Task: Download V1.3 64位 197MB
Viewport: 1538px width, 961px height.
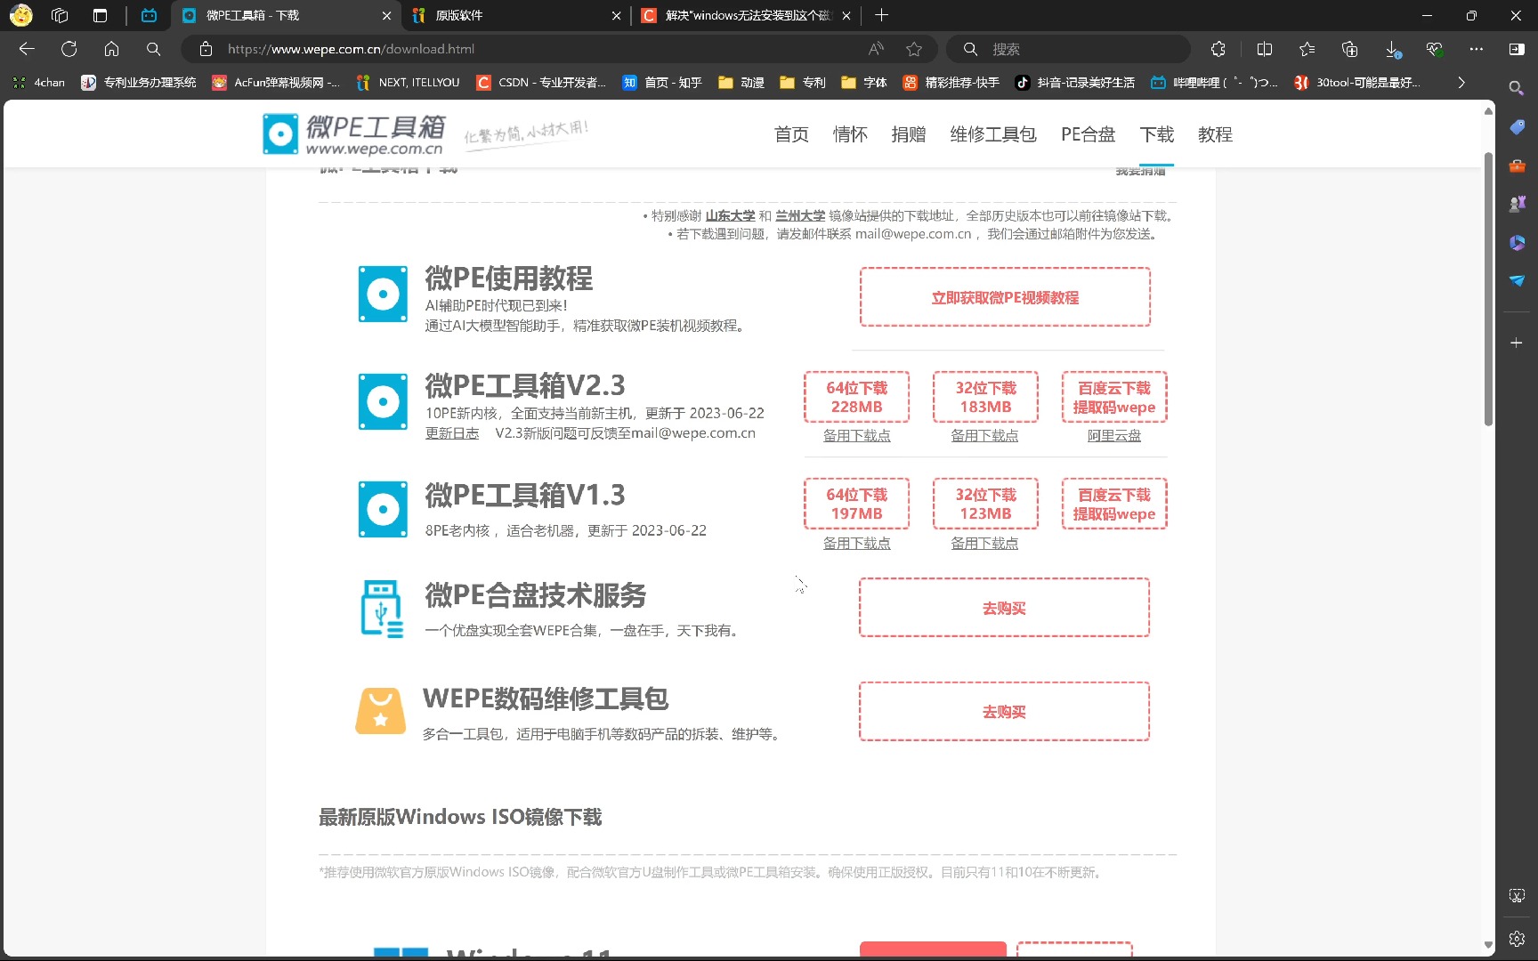Action: (x=856, y=504)
